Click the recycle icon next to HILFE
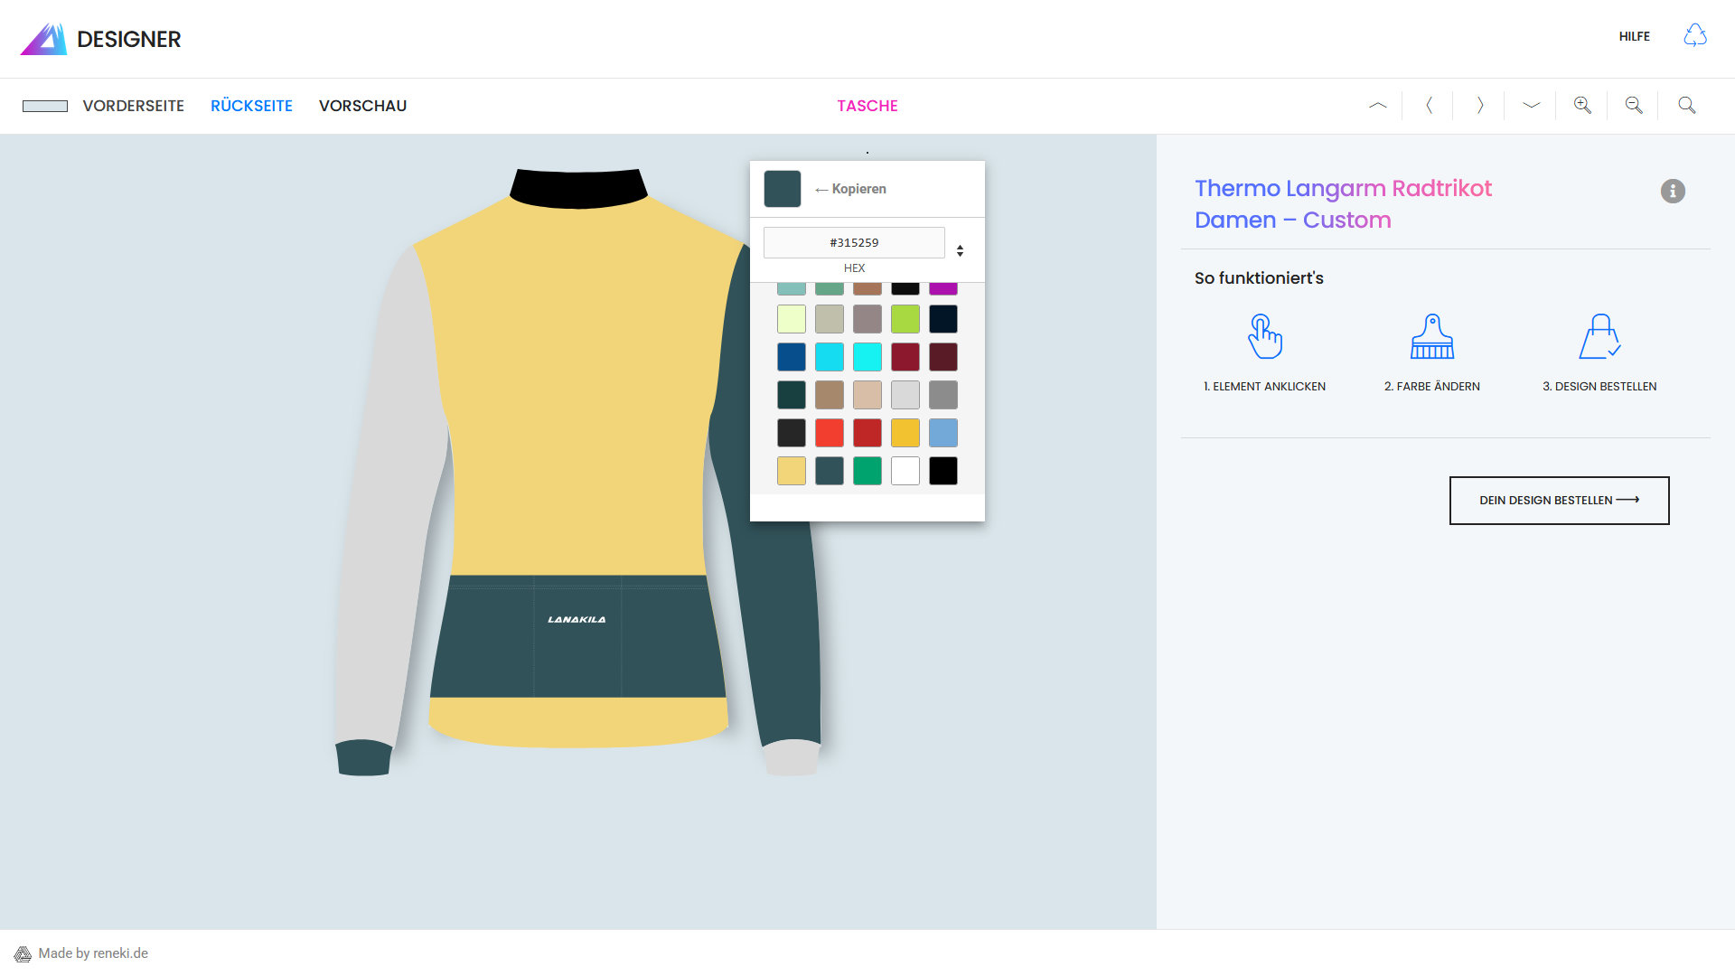This screenshot has height=976, width=1735. 1695,36
